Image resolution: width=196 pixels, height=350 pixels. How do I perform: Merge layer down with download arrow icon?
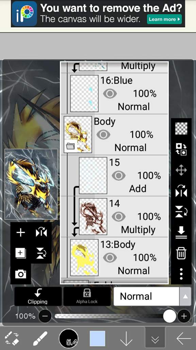coord(181,233)
